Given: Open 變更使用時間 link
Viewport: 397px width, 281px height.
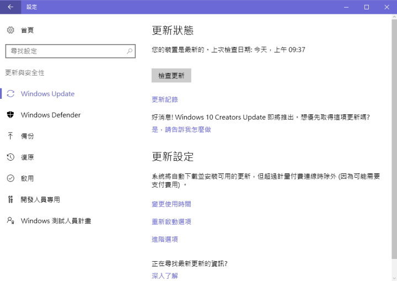Looking at the screenshot, I should (171, 204).
